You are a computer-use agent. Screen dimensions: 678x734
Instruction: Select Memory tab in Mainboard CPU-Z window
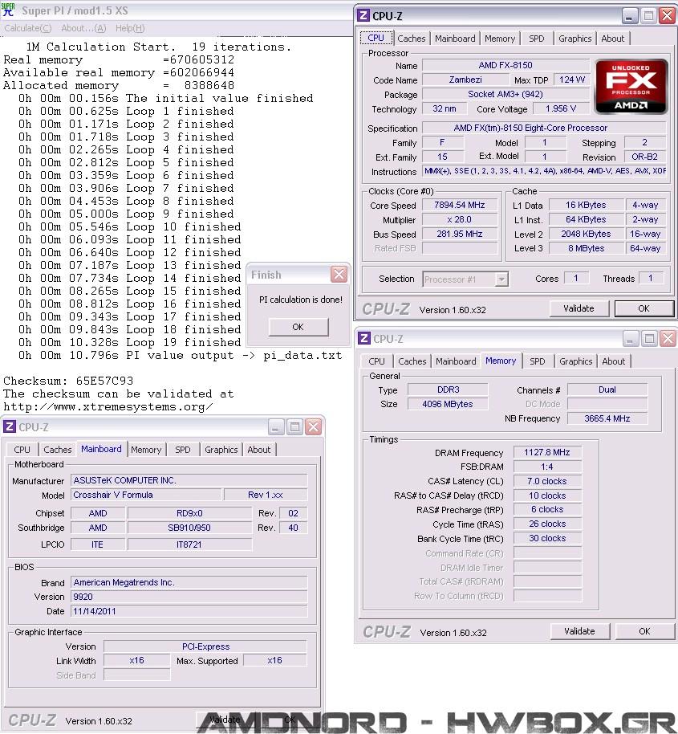coord(146,450)
